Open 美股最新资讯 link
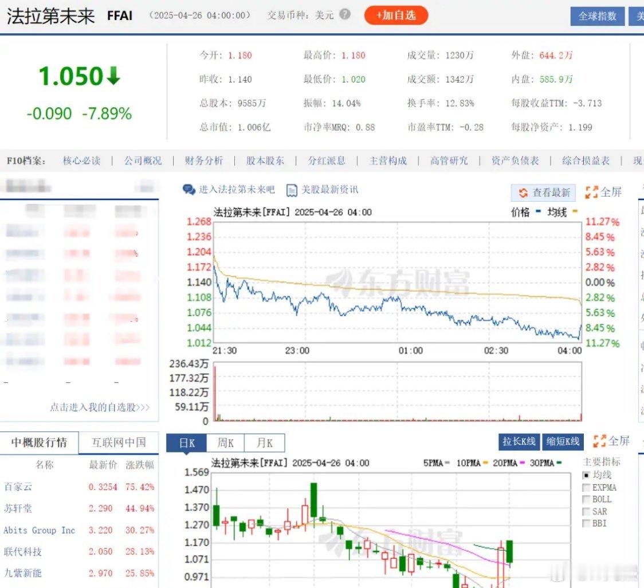The width and height of the screenshot is (644, 588). tap(330, 190)
